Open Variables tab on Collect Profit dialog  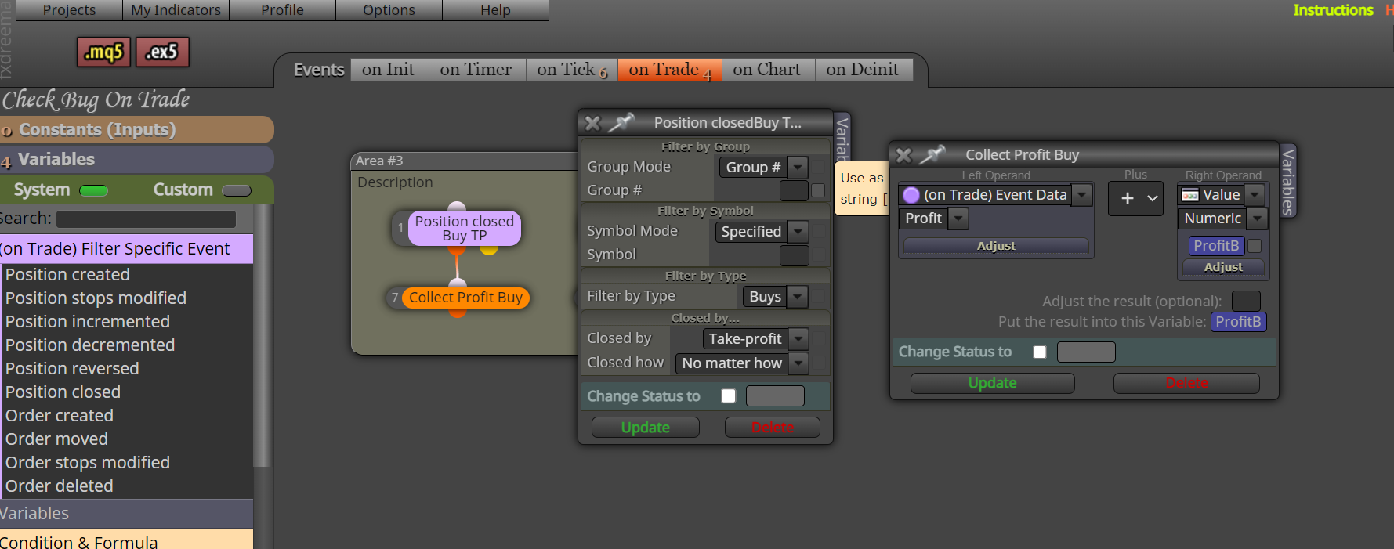coord(1287,182)
